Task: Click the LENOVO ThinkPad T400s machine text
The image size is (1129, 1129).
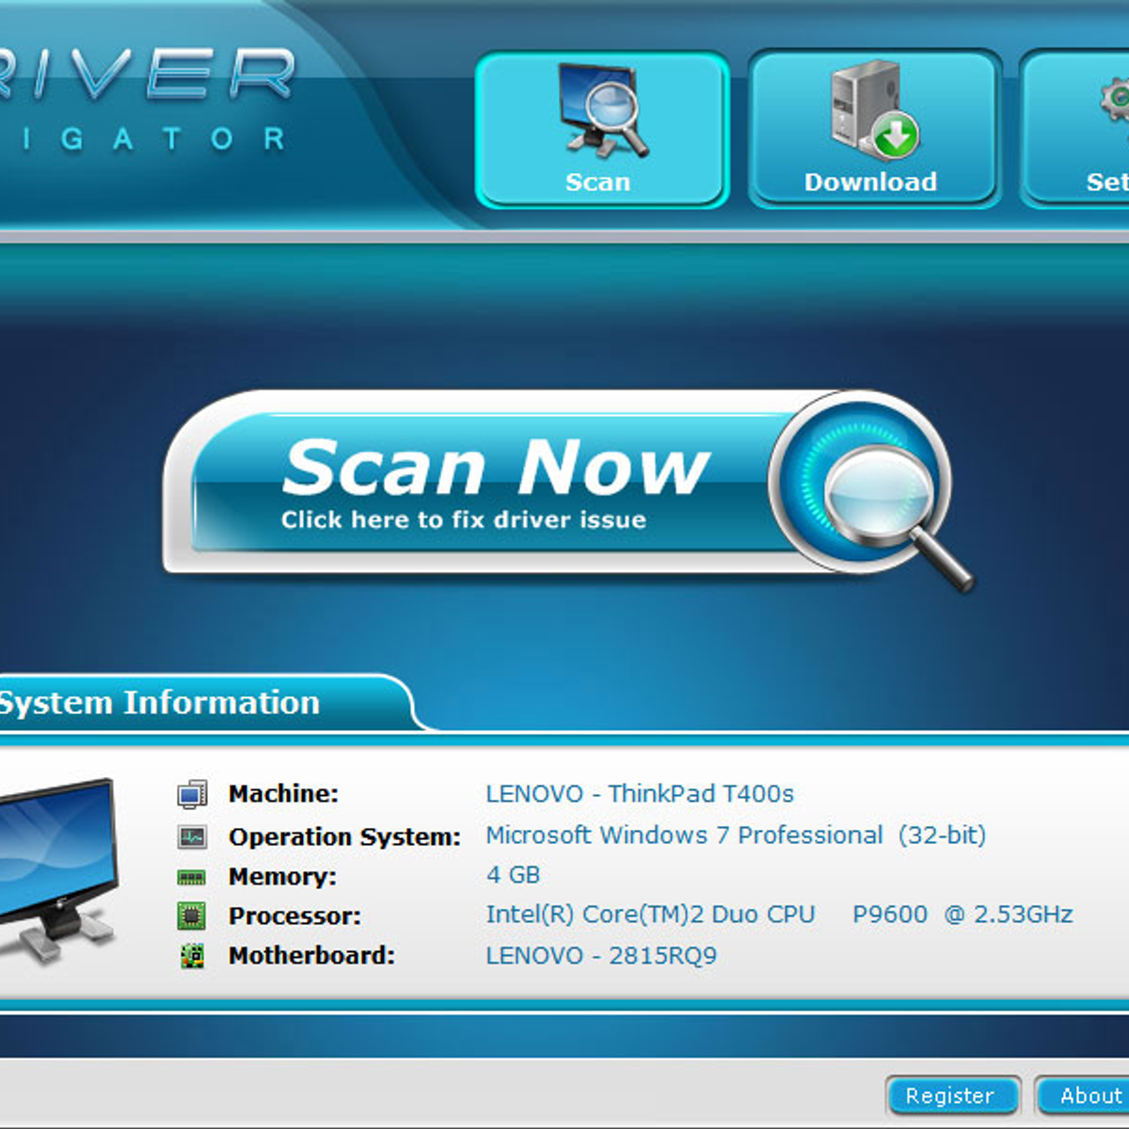Action: tap(639, 793)
